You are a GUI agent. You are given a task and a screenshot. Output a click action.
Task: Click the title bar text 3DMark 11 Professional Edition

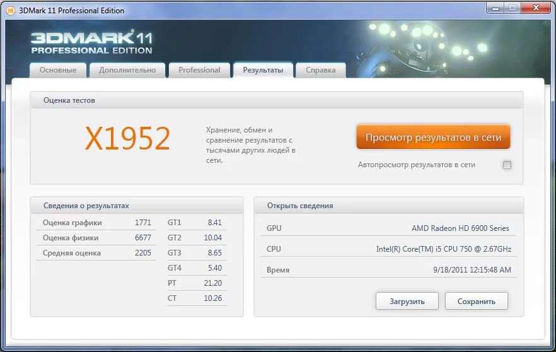pos(72,11)
